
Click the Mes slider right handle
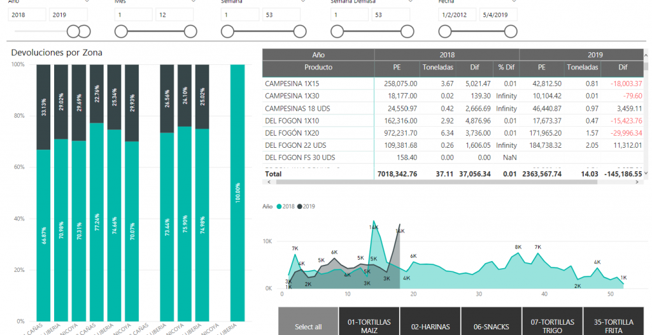190,31
